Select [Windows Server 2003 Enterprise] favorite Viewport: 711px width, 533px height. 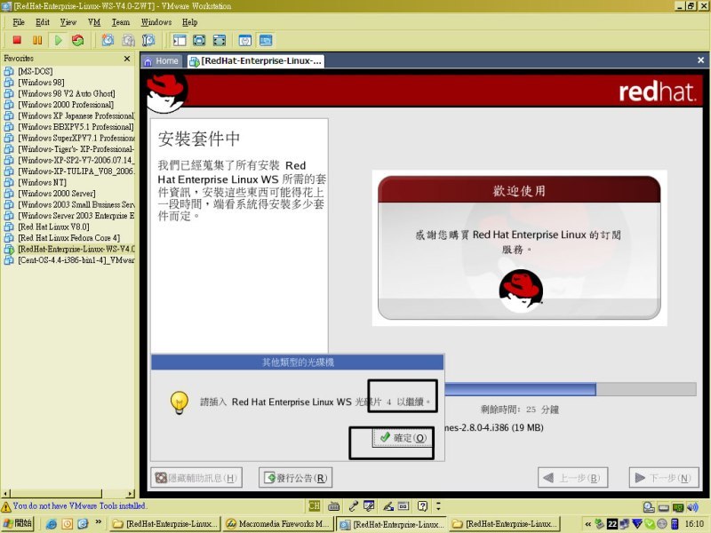click(x=69, y=216)
